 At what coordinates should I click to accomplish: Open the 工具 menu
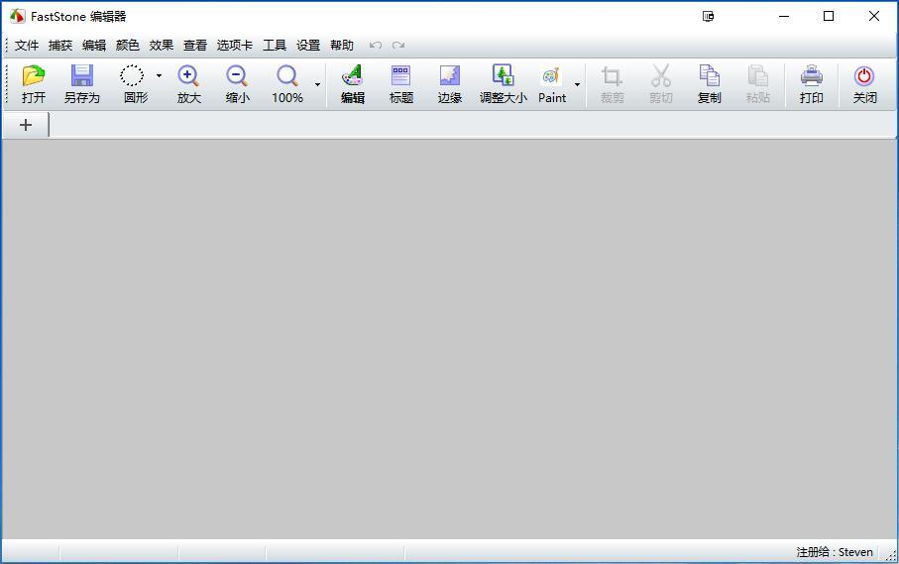[274, 46]
